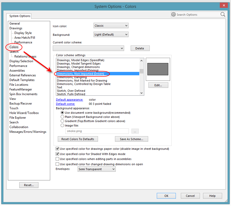Expand the Background dropdown
Screen dimensions: 231x206
[111, 35]
